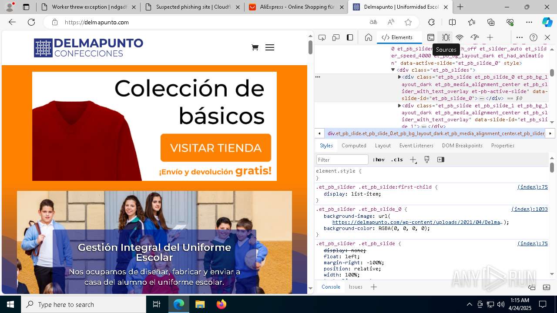Screen dimensions: 557x313
Task: Switch to Suspected phishing site tab
Action: click(x=192, y=7)
